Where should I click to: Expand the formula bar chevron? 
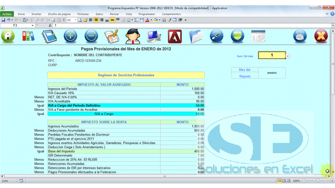tap(333, 26)
